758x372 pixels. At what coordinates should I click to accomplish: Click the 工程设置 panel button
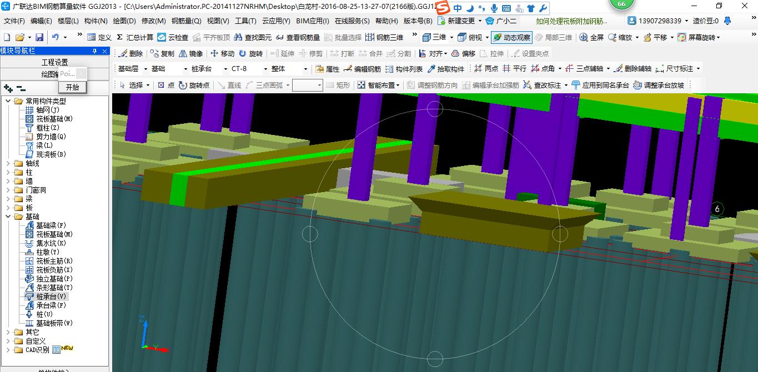coord(55,62)
